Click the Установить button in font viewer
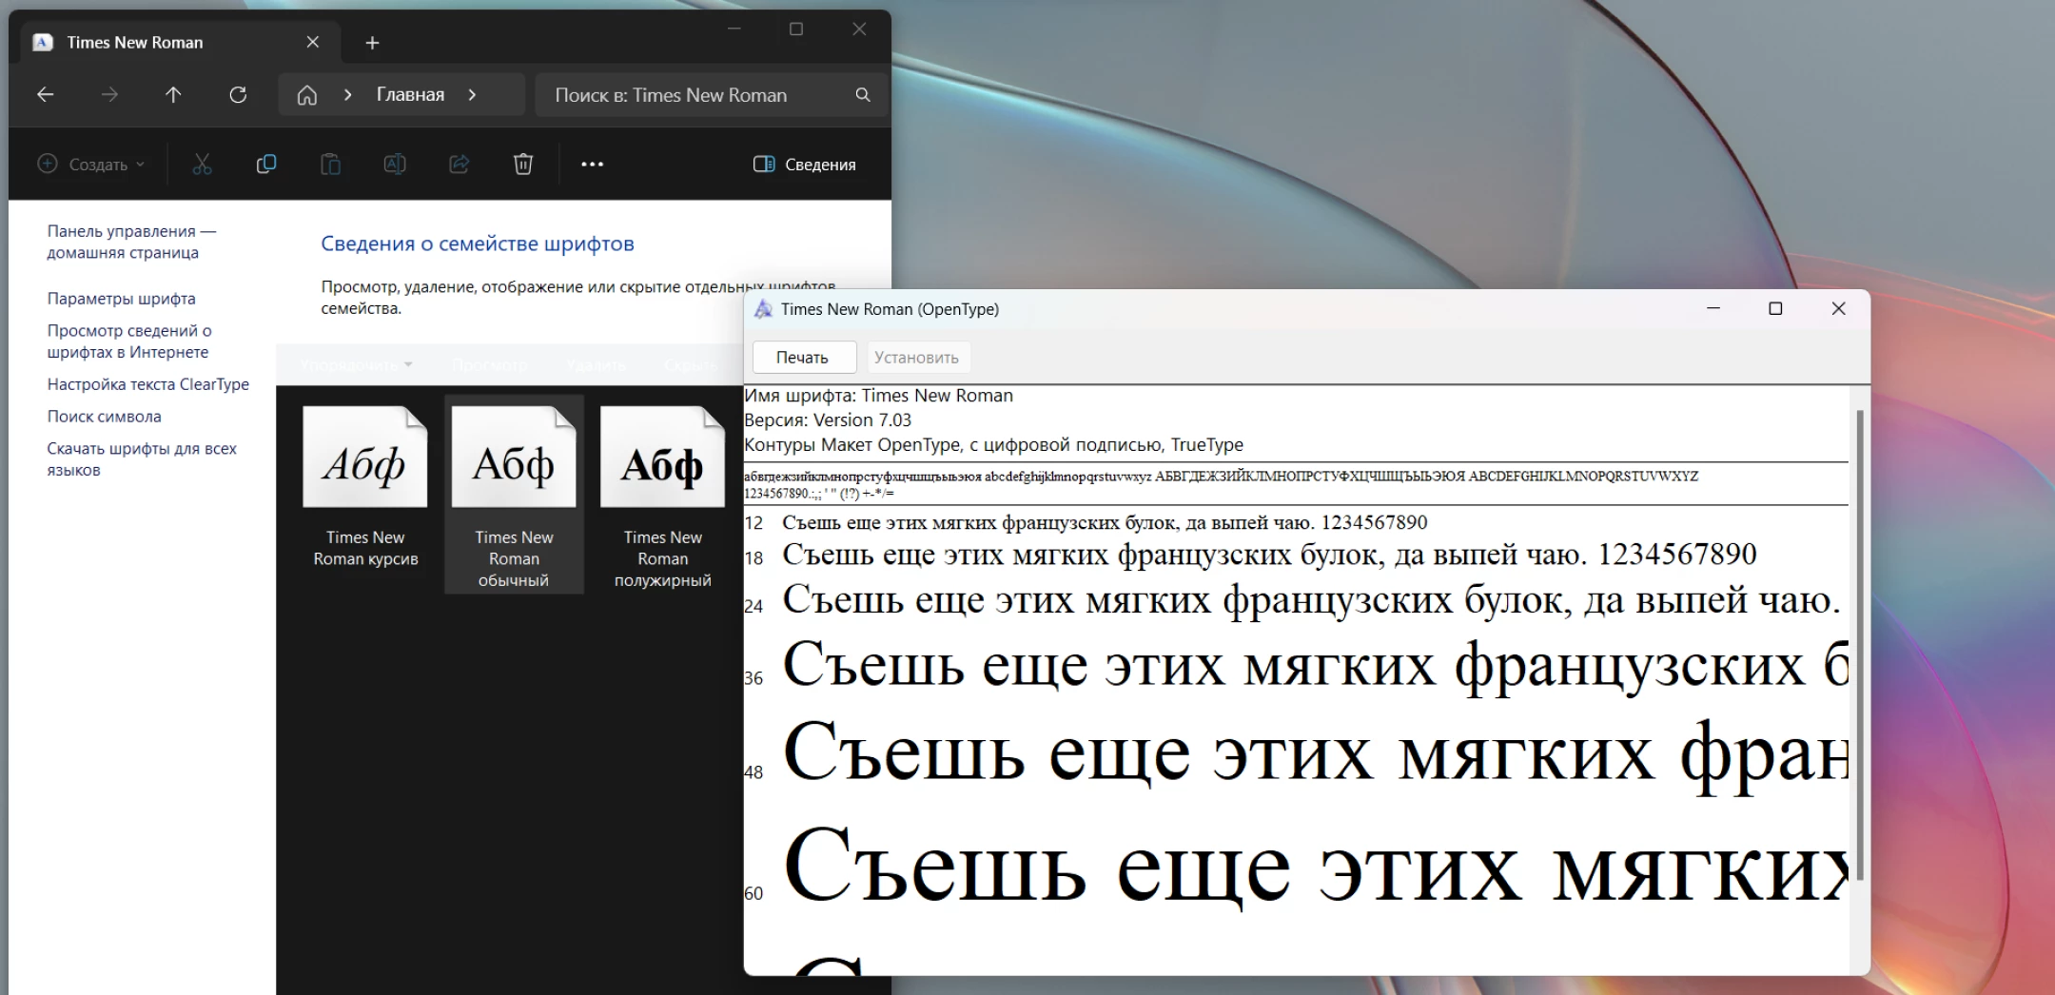 (916, 358)
